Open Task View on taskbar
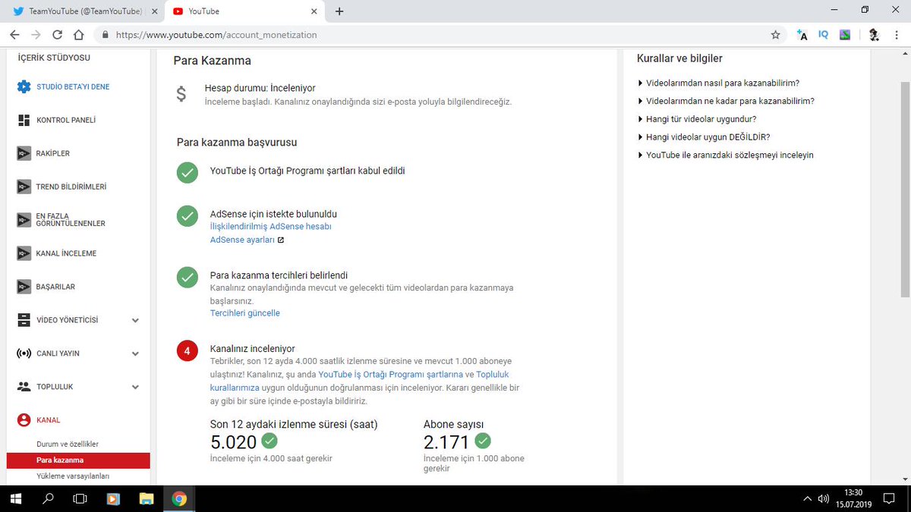911x512 pixels. point(80,498)
